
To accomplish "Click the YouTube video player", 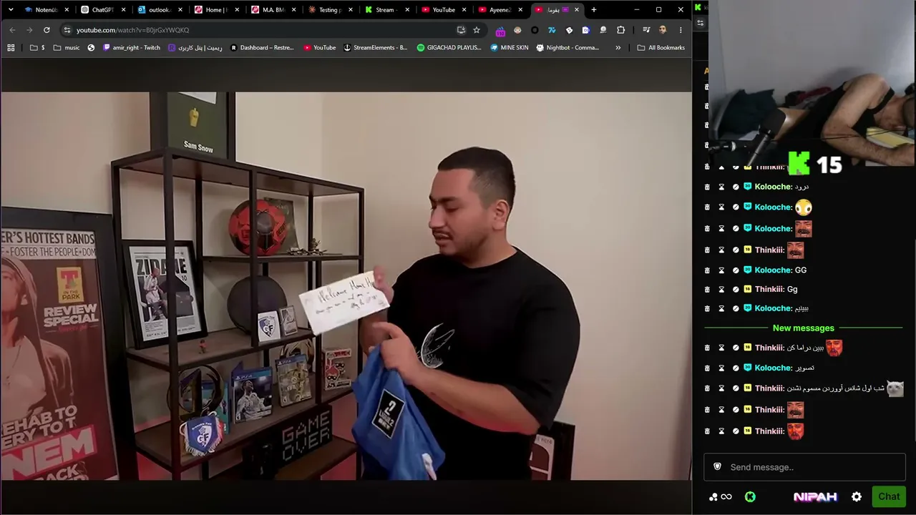I will click(346, 286).
